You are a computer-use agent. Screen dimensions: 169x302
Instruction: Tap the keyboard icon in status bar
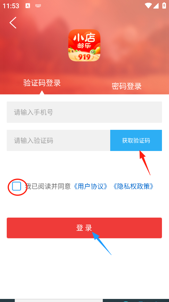pos(38,6)
